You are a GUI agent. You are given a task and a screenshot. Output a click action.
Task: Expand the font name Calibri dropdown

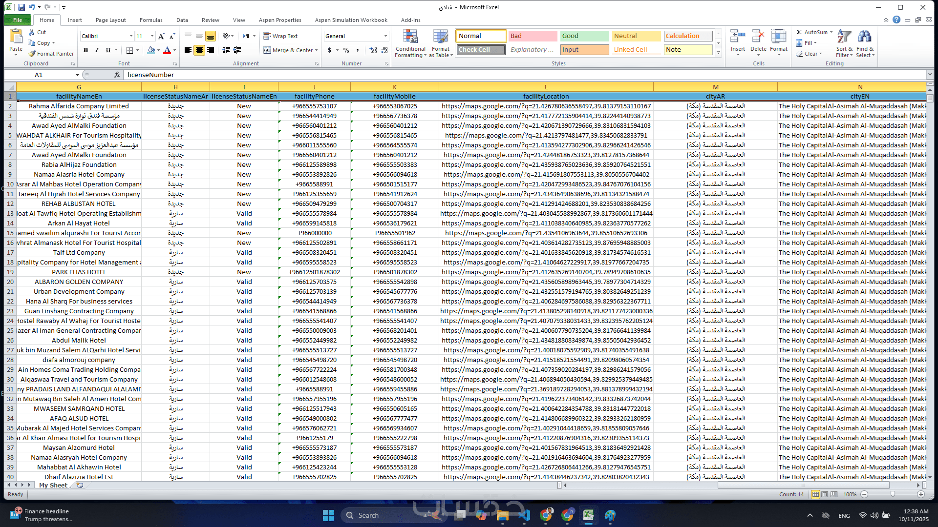point(131,36)
